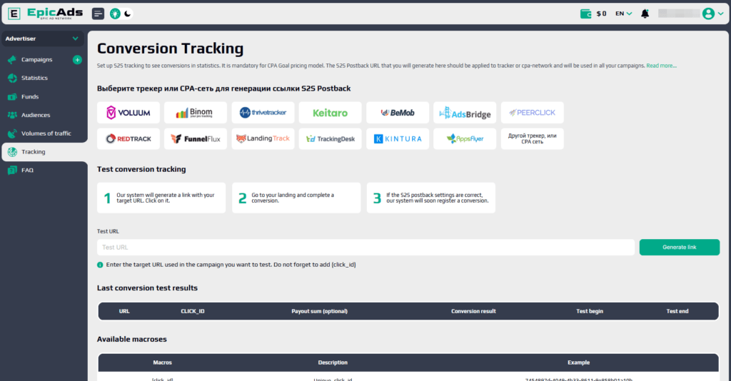Viewport: 731px width, 381px height.
Task: Switch to dark theme moon icon
Action: pos(127,14)
